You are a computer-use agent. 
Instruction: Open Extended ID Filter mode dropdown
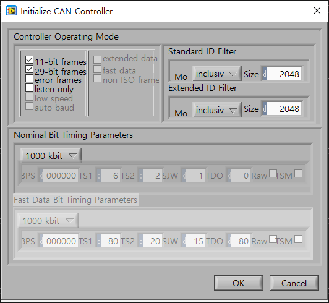pyautogui.click(x=217, y=110)
